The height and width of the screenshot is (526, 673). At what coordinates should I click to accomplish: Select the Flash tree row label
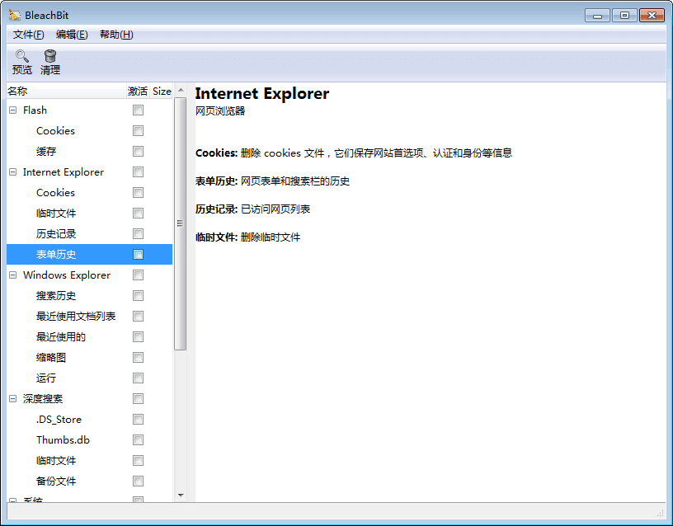pyautogui.click(x=35, y=110)
